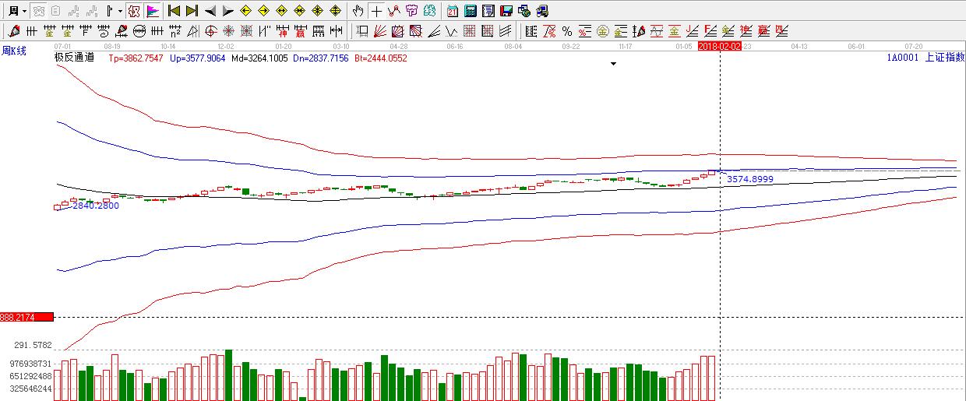Toggle the pink flag indicator button
This screenshot has height=401, width=966.
(153, 11)
